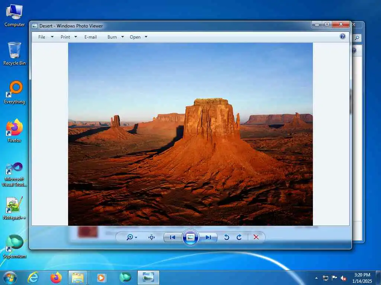Click the Desert photo image
The width and height of the screenshot is (381, 285).
pos(190,134)
